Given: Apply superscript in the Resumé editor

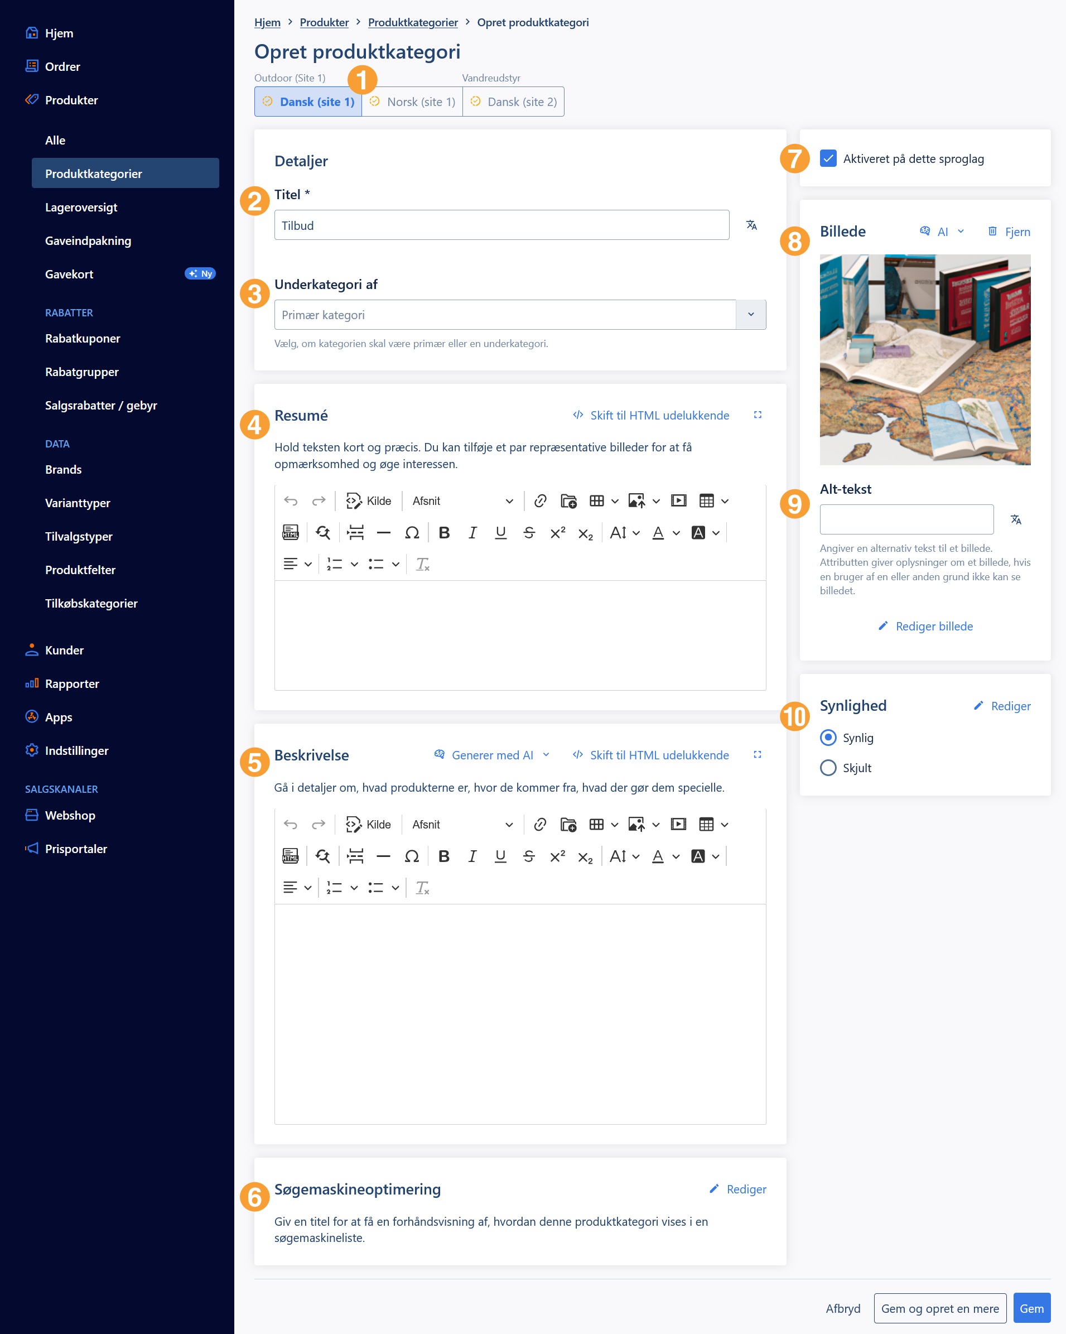Looking at the screenshot, I should tap(557, 533).
